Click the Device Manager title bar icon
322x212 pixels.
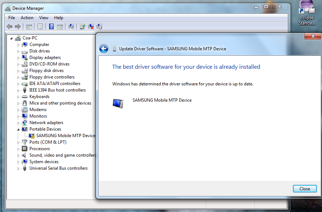[8, 8]
